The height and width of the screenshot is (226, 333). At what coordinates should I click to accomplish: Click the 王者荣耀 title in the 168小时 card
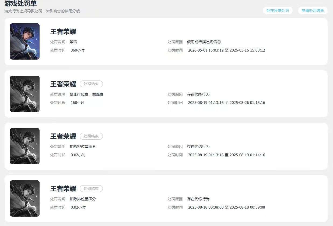pyautogui.click(x=63, y=84)
